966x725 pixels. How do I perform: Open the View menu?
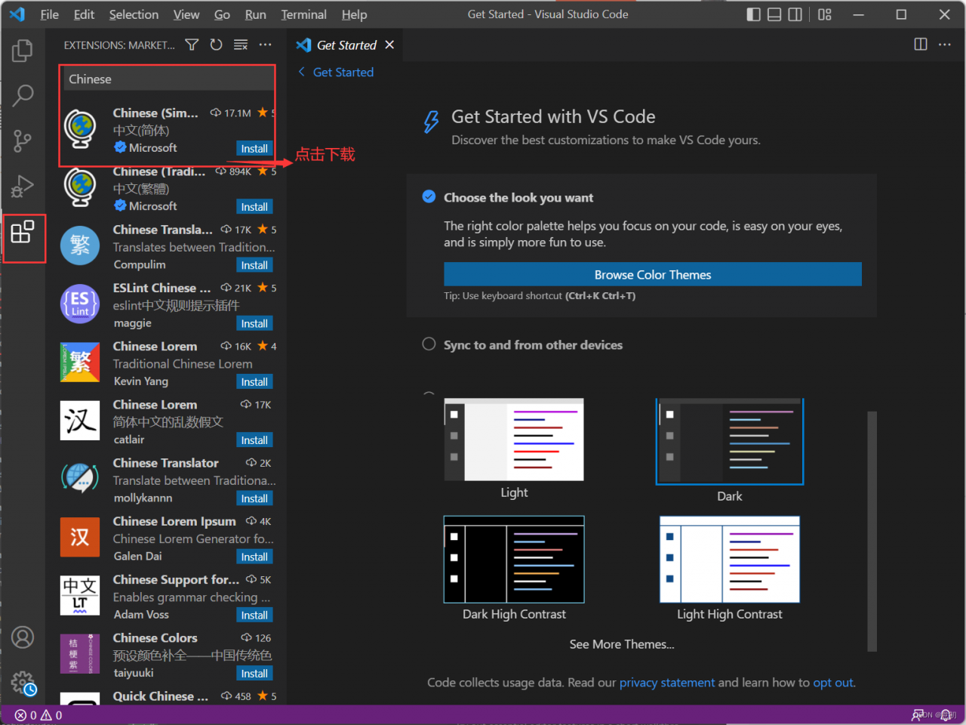pos(186,14)
